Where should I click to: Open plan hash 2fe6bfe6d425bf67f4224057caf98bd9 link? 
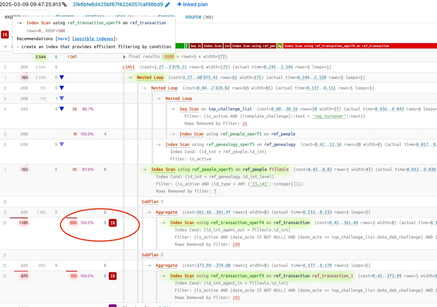point(118,5)
